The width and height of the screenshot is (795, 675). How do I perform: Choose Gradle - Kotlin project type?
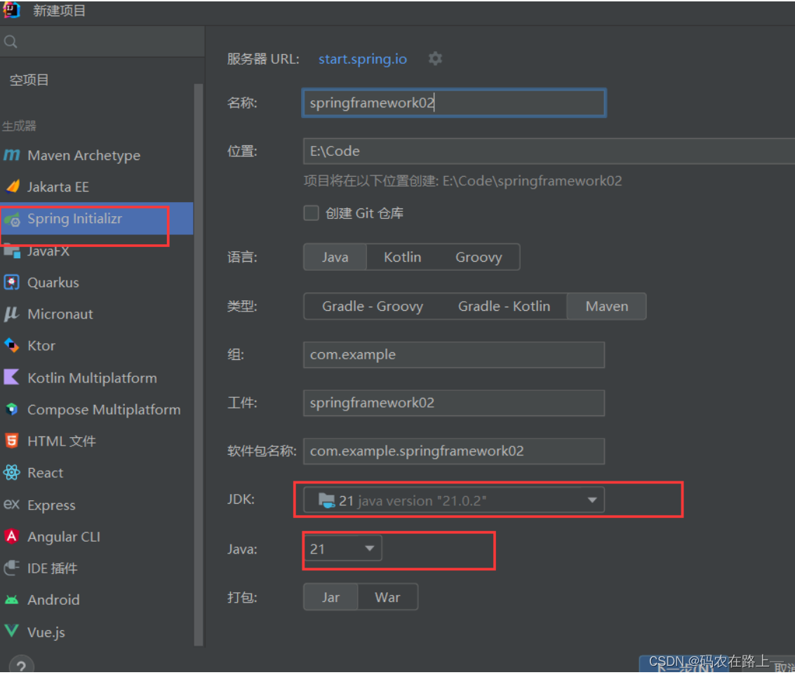click(504, 307)
